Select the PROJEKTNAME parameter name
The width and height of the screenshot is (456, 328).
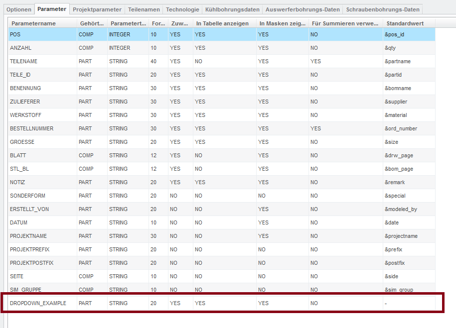tap(42, 236)
